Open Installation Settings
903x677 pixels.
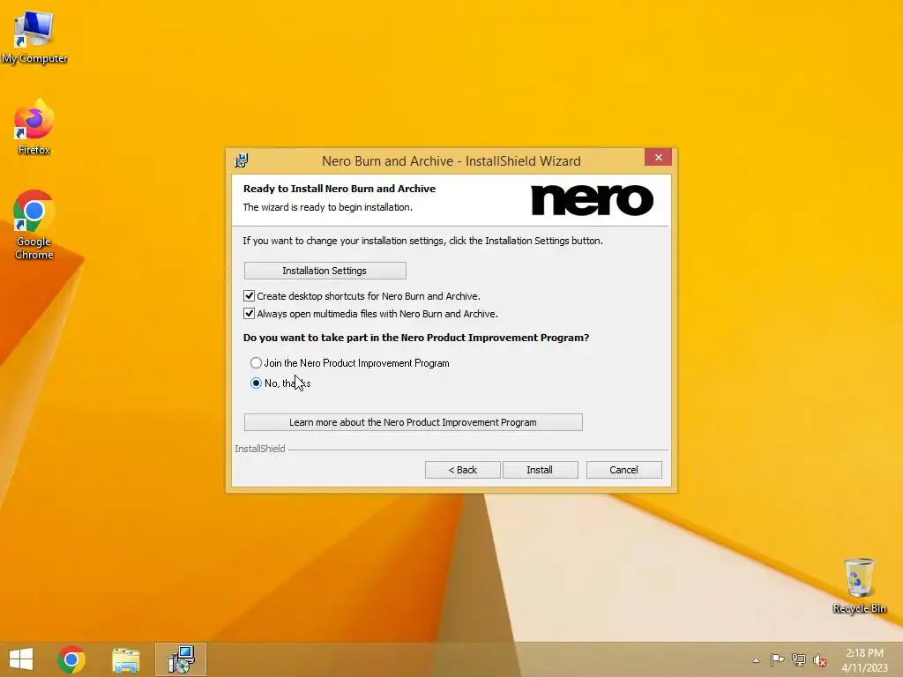pyautogui.click(x=325, y=271)
